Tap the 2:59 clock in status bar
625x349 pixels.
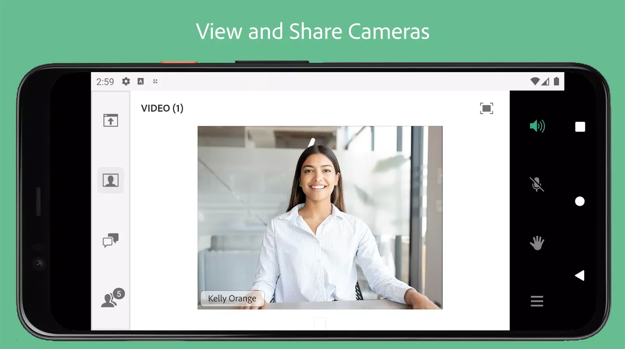[x=105, y=81]
